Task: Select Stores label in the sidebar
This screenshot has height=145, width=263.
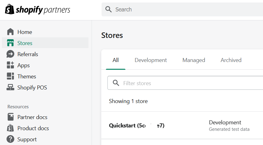Action: [25, 43]
